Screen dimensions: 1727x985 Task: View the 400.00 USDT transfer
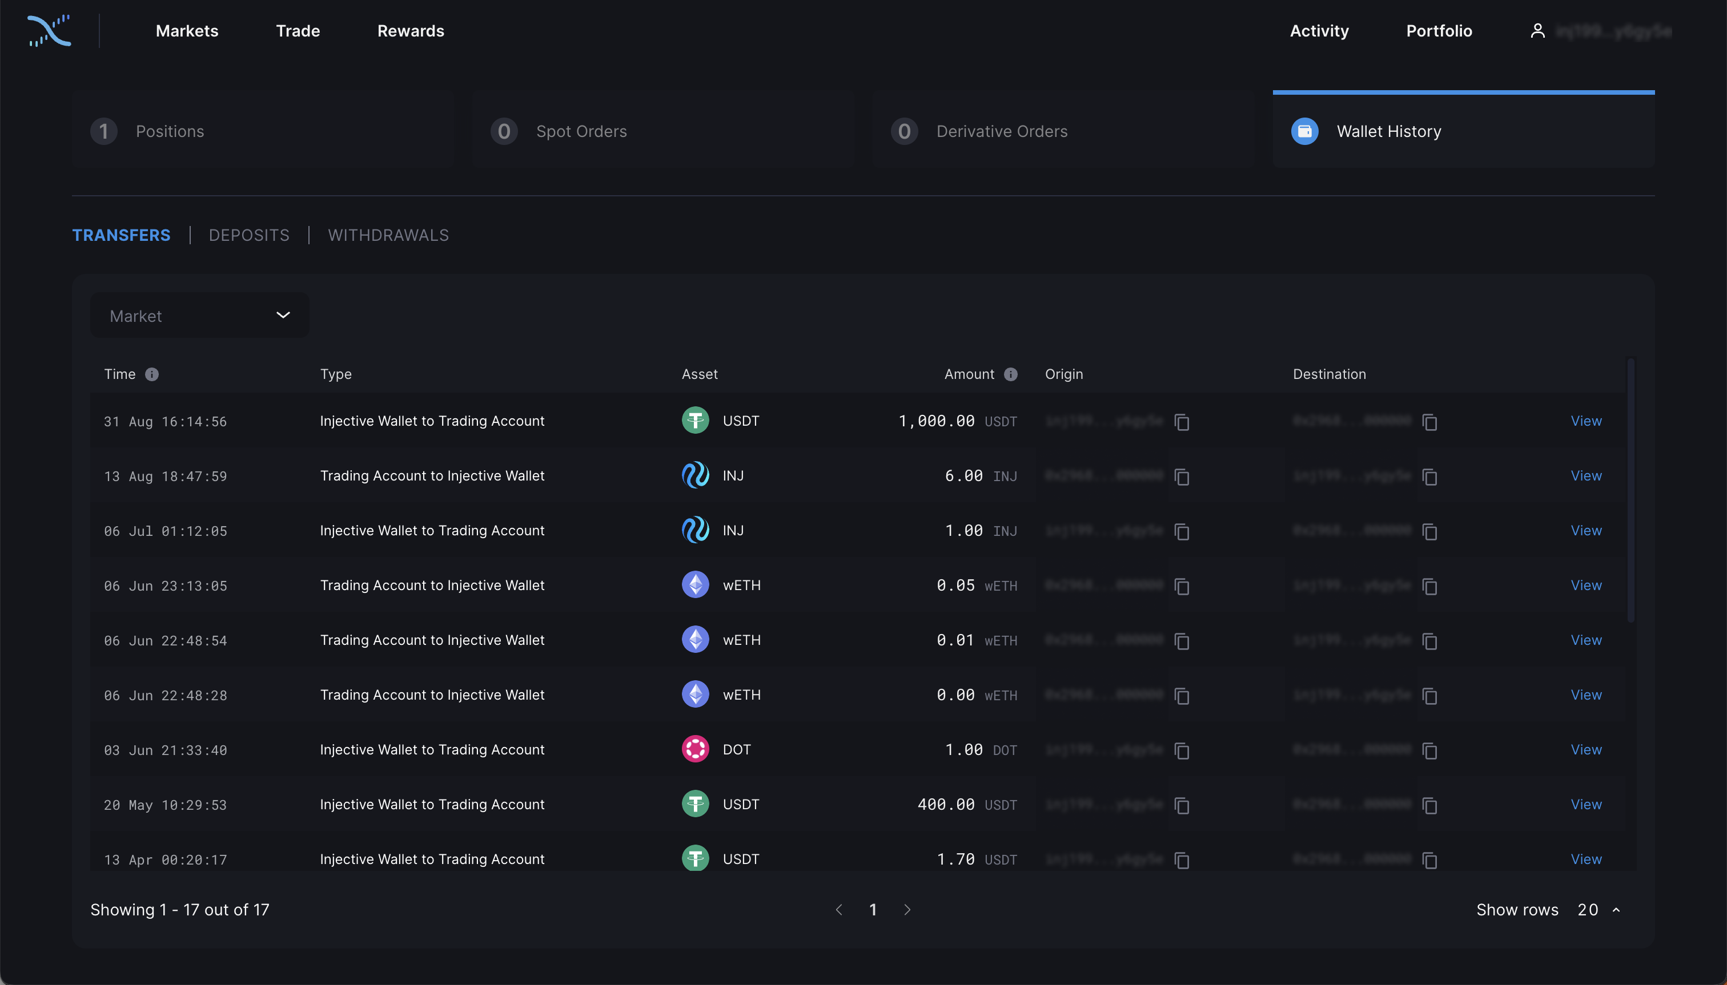coord(1585,804)
